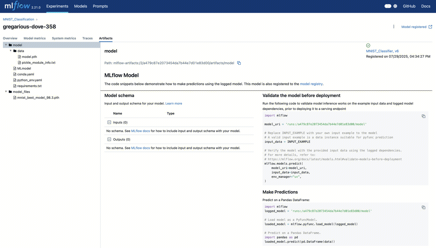
Task: Copy the Make Predictions code snippet
Action: [x=424, y=207]
